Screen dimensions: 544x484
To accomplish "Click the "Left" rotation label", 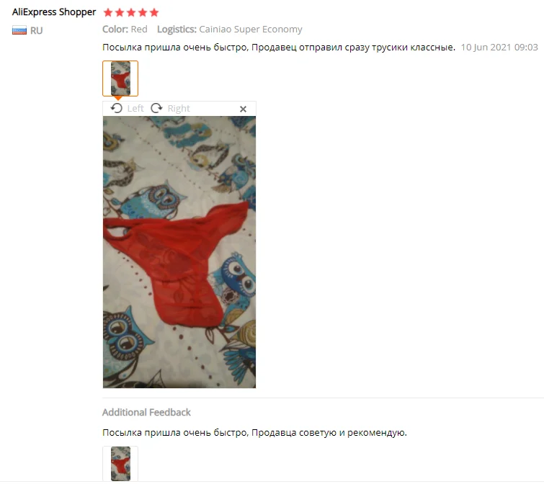I will pos(135,109).
